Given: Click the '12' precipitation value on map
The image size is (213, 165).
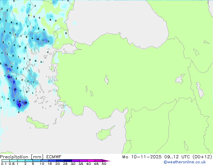Looking at the screenshot, I should 11,77.
